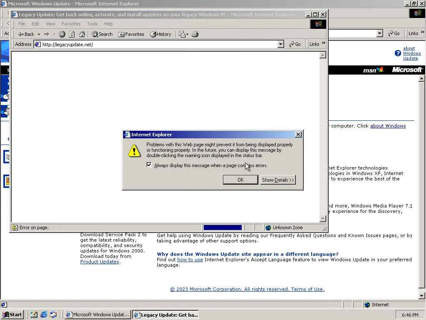Click scroll up arrow in Legacy Update page

[322, 55]
